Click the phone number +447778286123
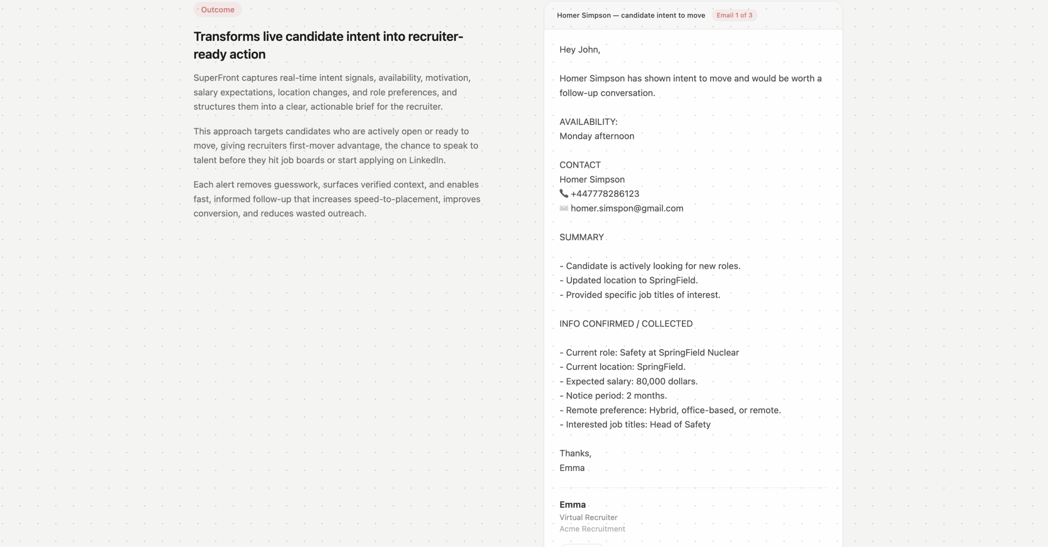 [605, 194]
